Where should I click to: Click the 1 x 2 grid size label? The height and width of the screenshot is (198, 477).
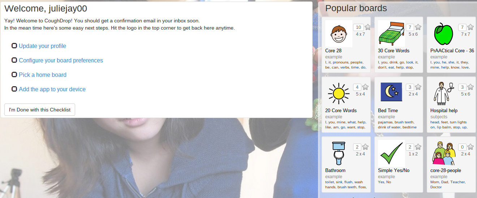(413, 154)
